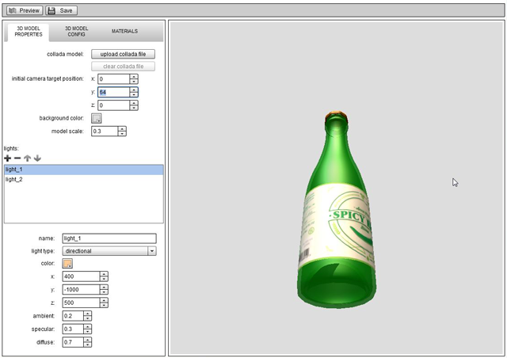Click the Preview button
This screenshot has width=507, height=358.
coord(25,10)
